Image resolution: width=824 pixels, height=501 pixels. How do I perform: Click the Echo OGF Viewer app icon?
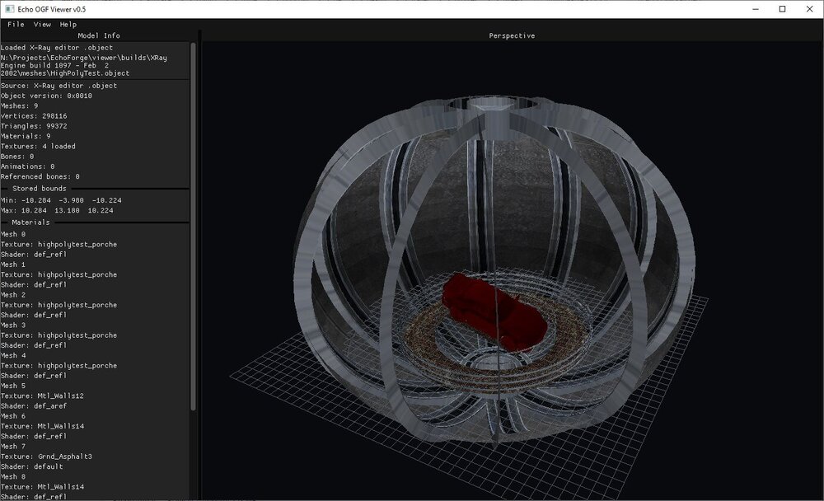coord(10,9)
